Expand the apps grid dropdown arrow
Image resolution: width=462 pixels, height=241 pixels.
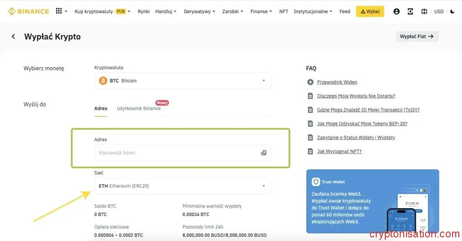coord(66,11)
